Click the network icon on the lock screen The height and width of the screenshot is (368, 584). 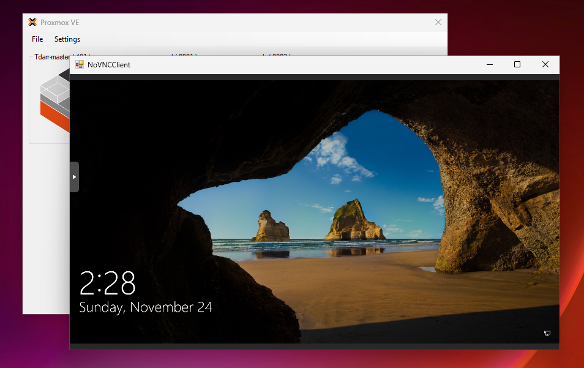[547, 333]
